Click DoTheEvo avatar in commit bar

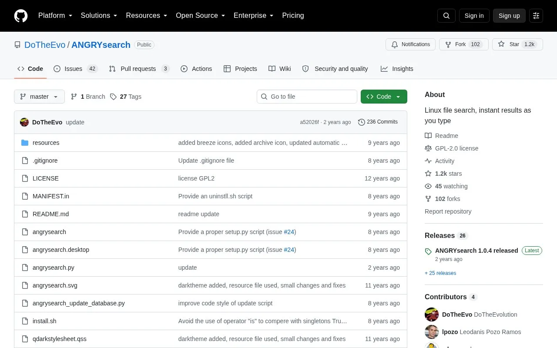(24, 122)
